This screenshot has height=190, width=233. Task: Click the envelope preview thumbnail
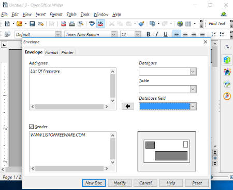[167, 152]
